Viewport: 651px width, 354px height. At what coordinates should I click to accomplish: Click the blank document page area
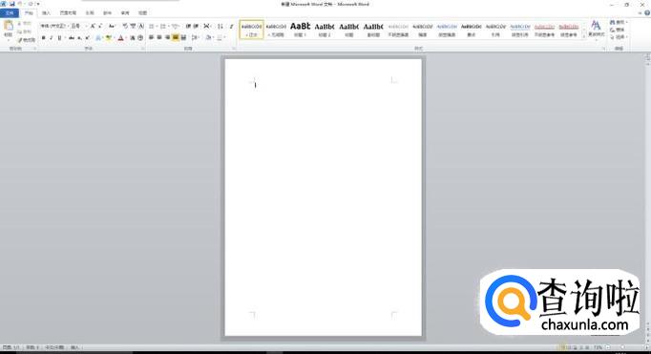coord(323,198)
